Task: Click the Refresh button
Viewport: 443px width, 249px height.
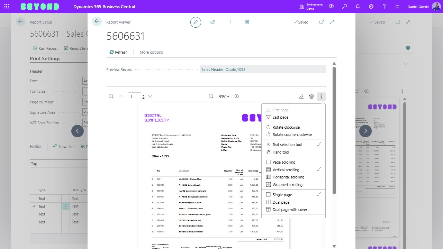Action: point(119,52)
